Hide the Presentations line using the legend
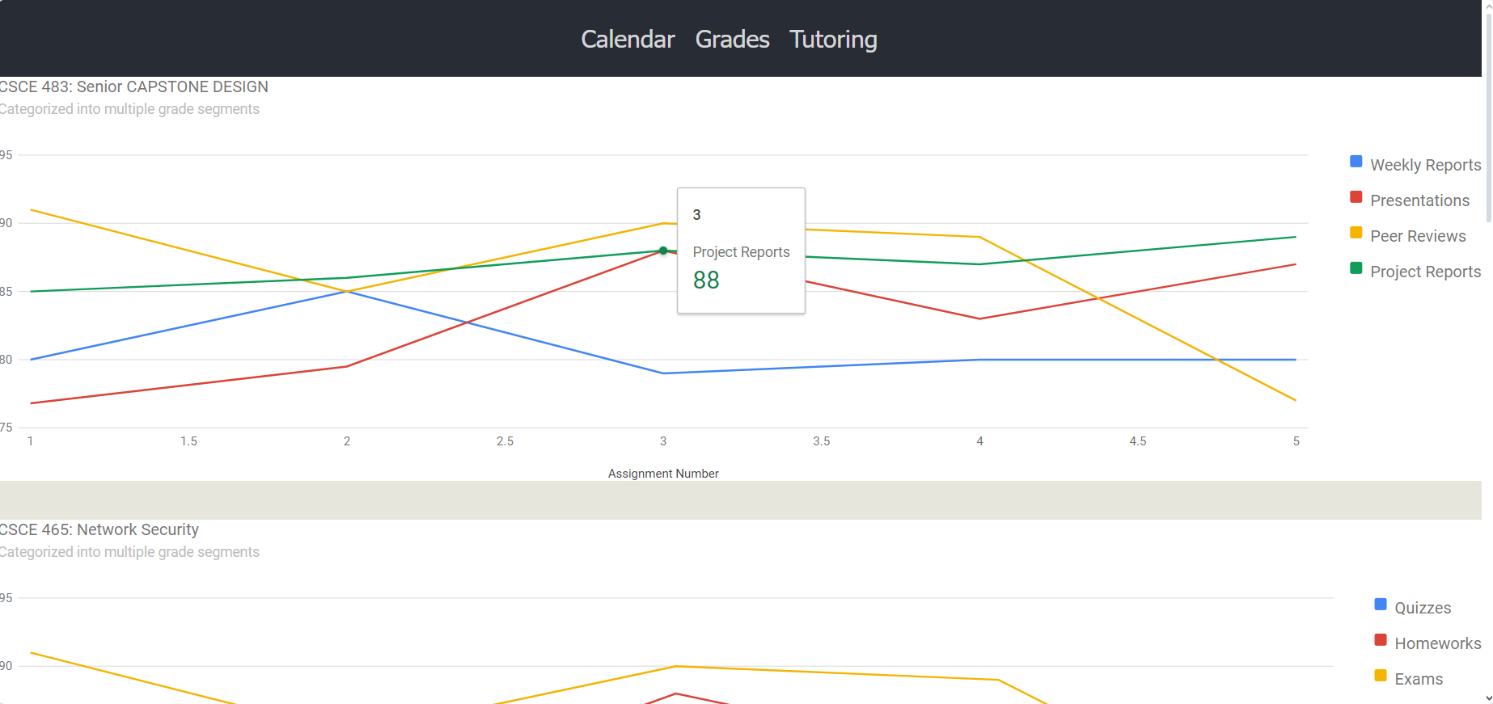Image resolution: width=1493 pixels, height=704 pixels. pyautogui.click(x=1420, y=200)
